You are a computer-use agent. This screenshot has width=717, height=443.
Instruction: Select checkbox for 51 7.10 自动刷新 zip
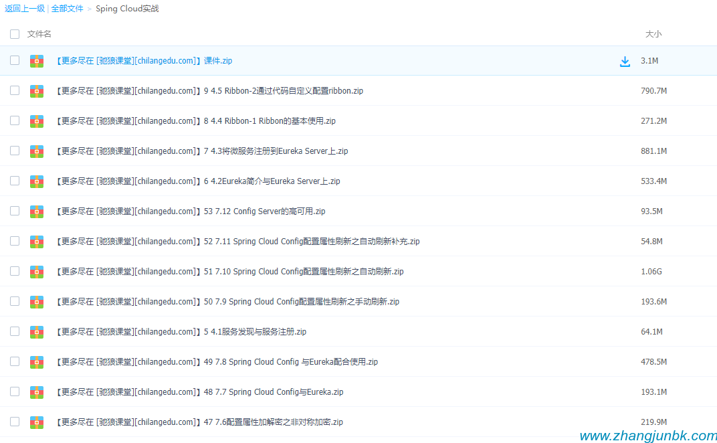[x=15, y=272]
